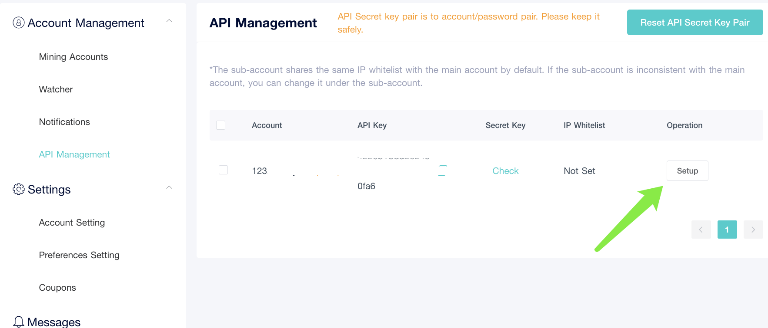The width and height of the screenshot is (768, 328).
Task: Open Account Setting
Action: coord(72,222)
